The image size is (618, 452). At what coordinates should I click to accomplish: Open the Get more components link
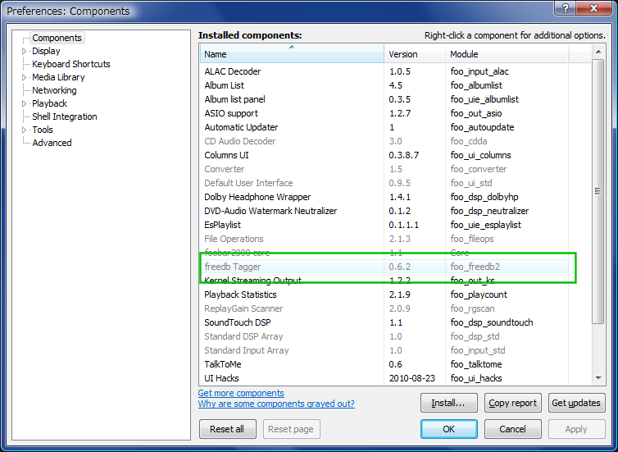(x=241, y=393)
